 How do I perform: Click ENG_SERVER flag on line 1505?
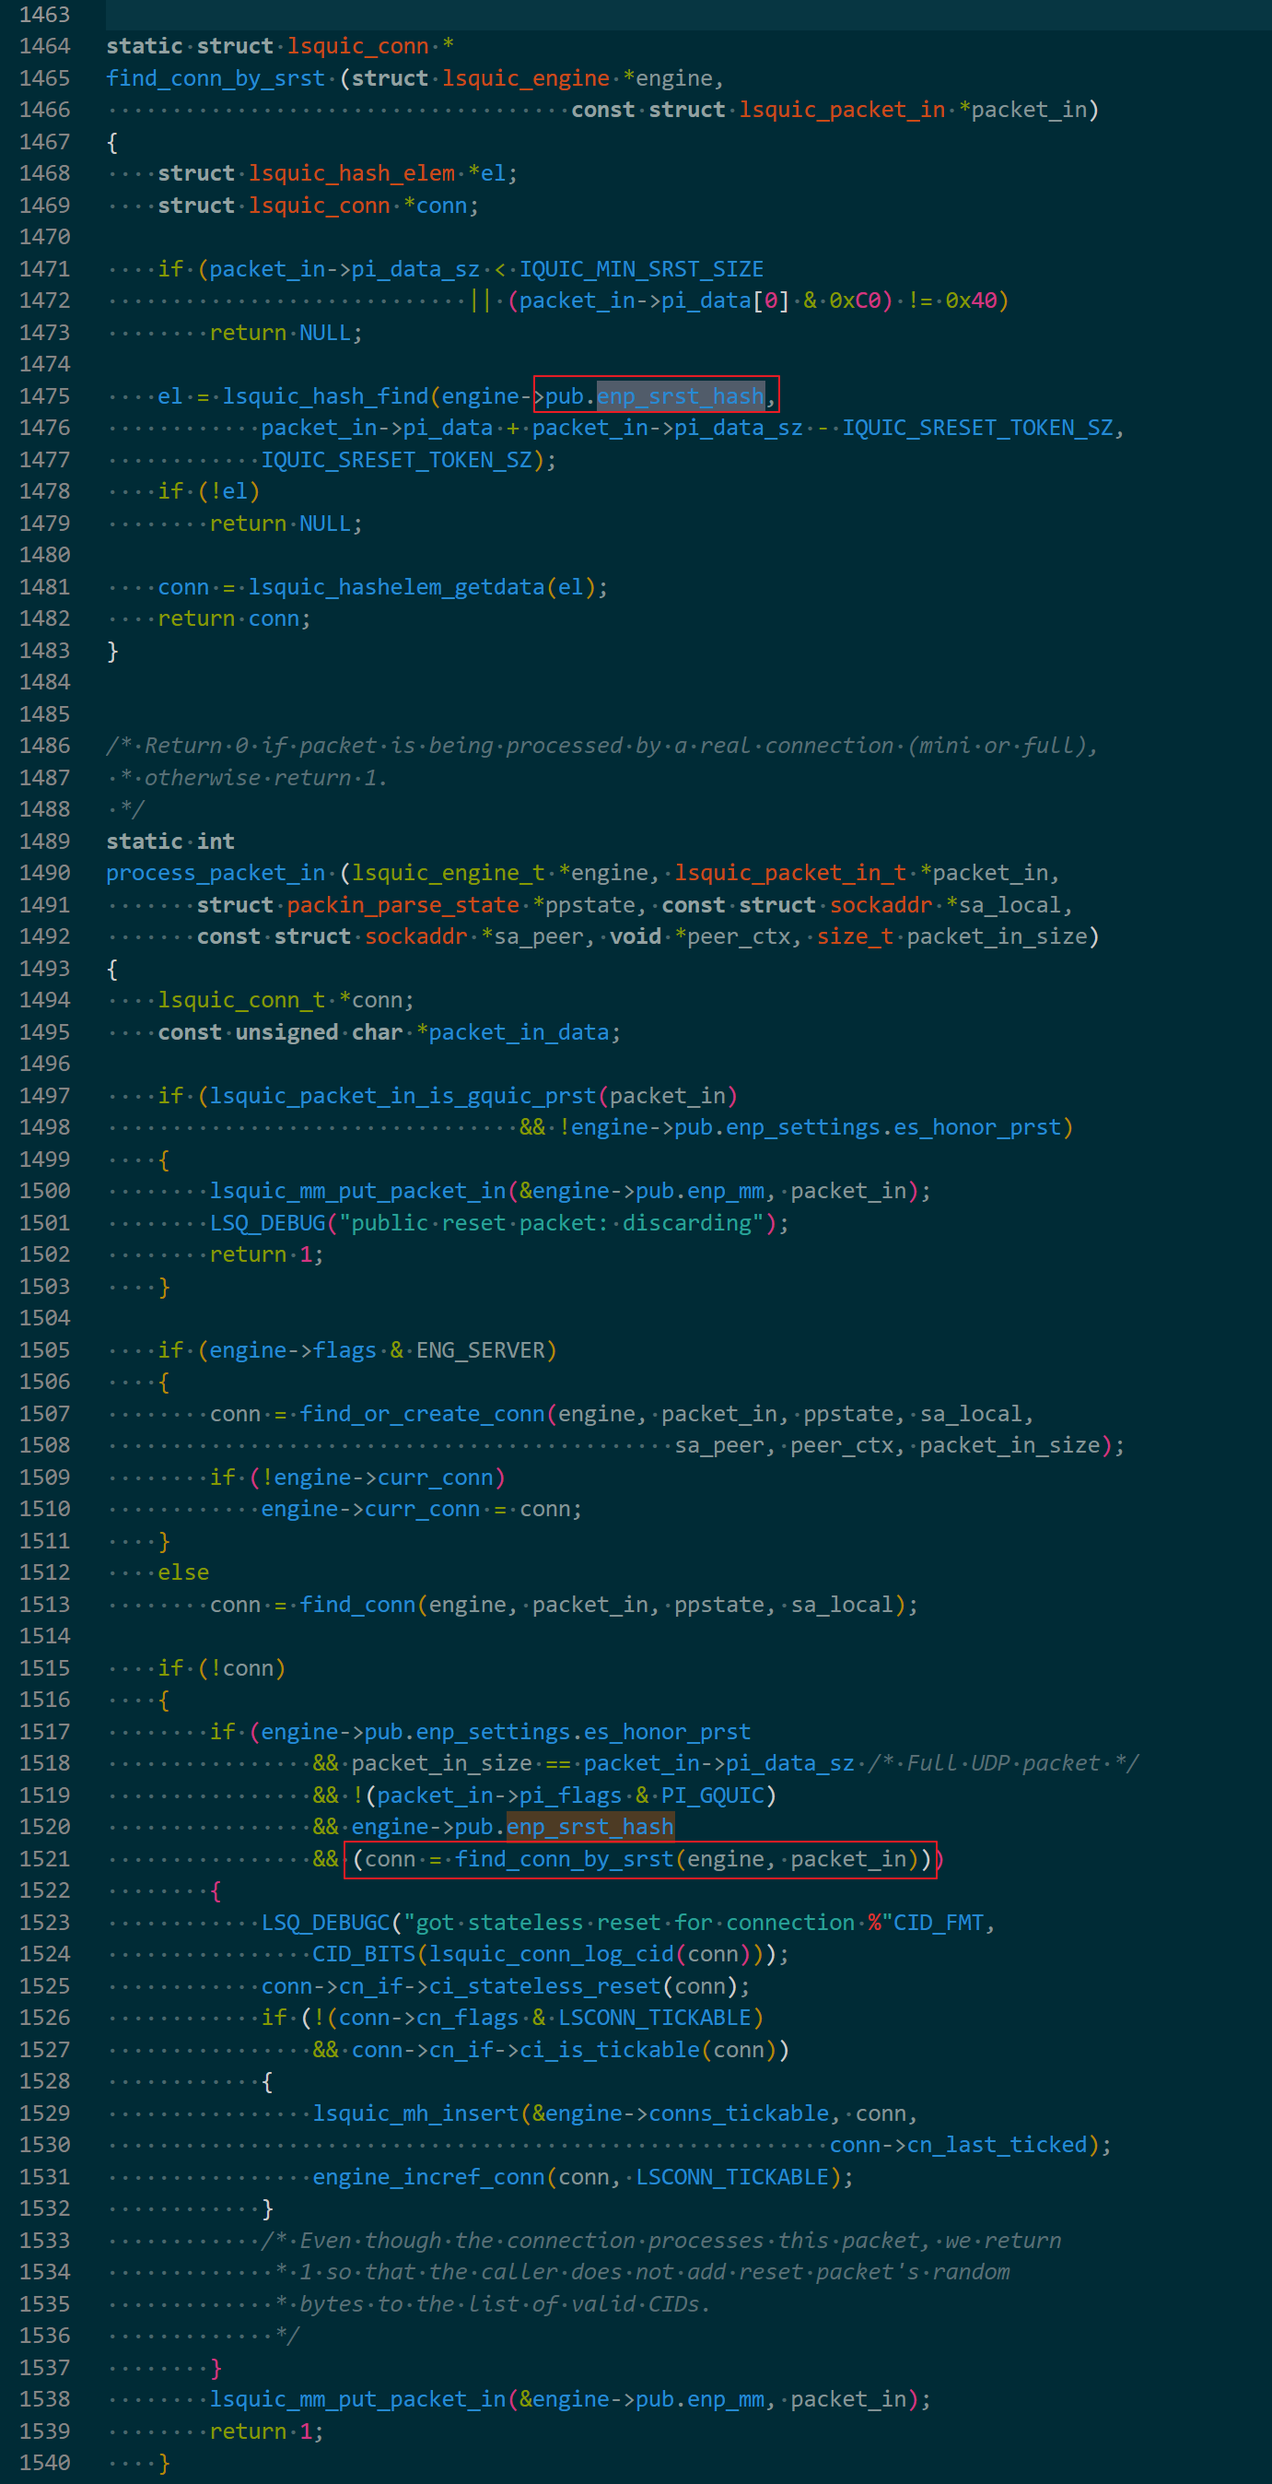(480, 1350)
